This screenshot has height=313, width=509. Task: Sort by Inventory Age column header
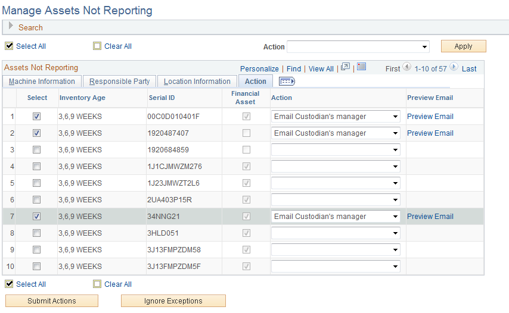pos(82,98)
